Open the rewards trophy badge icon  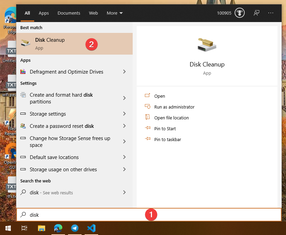click(240, 13)
